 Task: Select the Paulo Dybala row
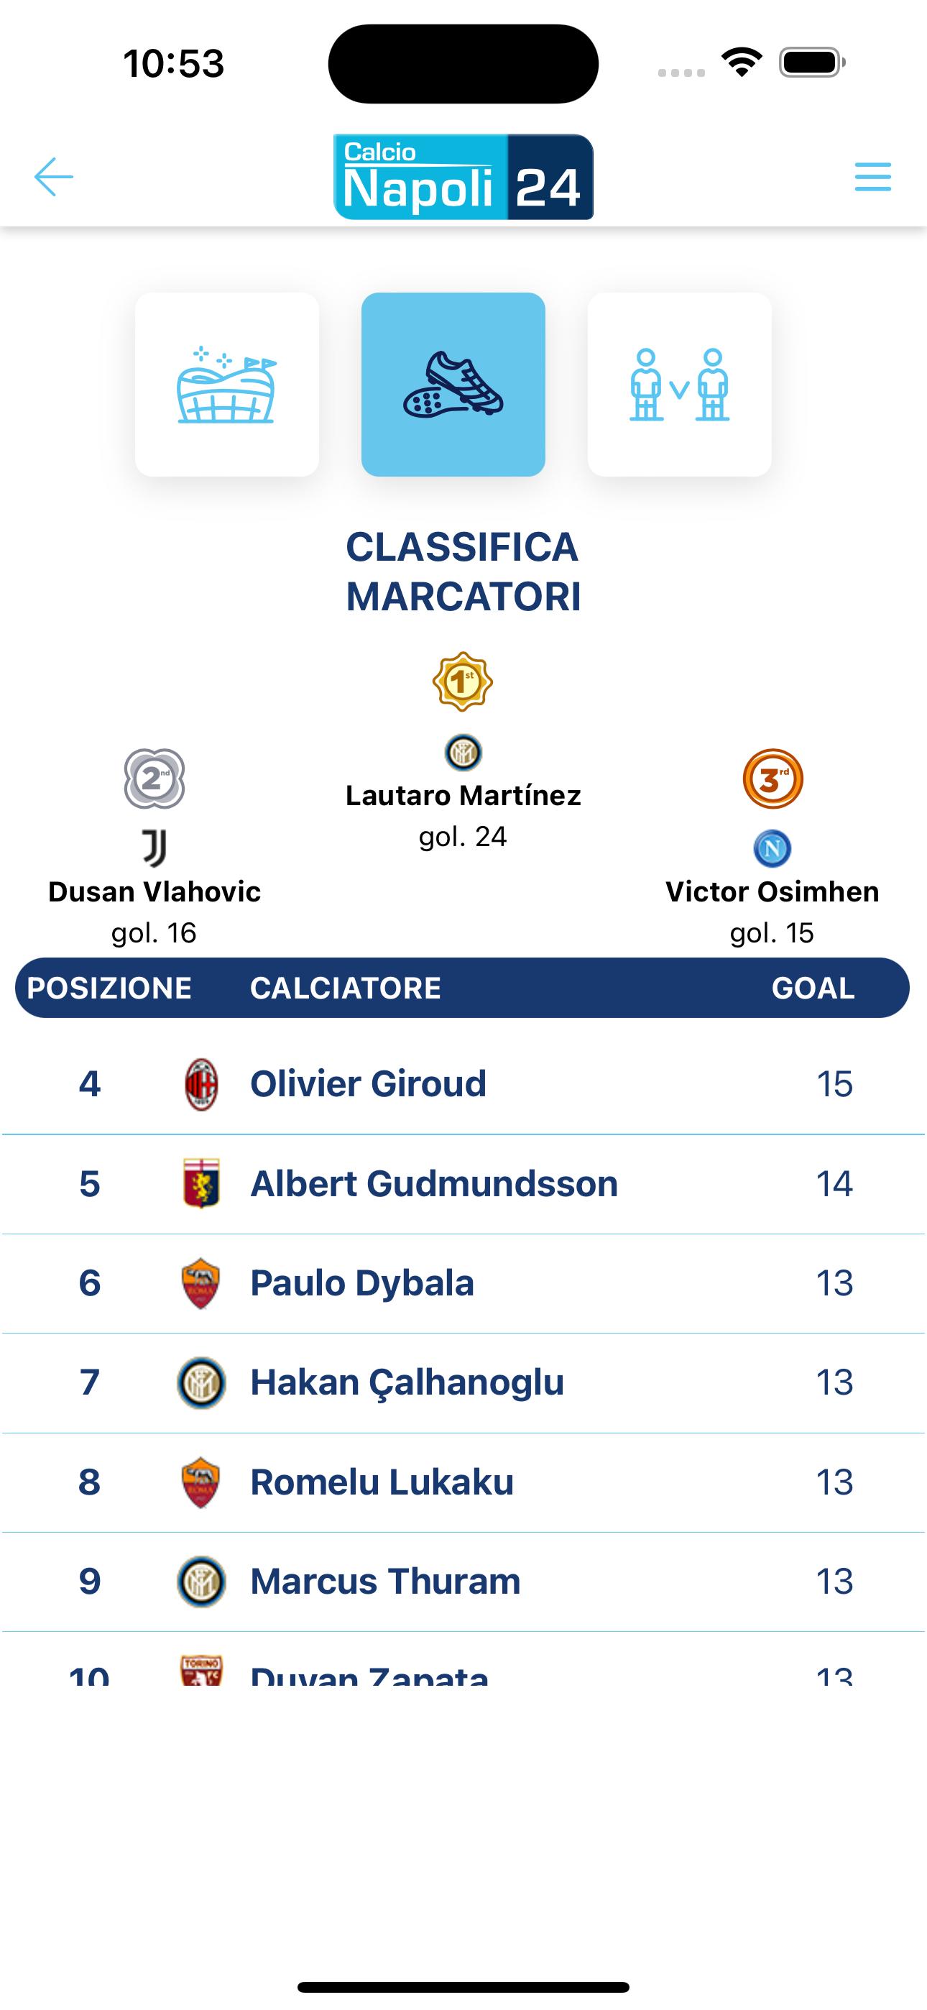(463, 1283)
